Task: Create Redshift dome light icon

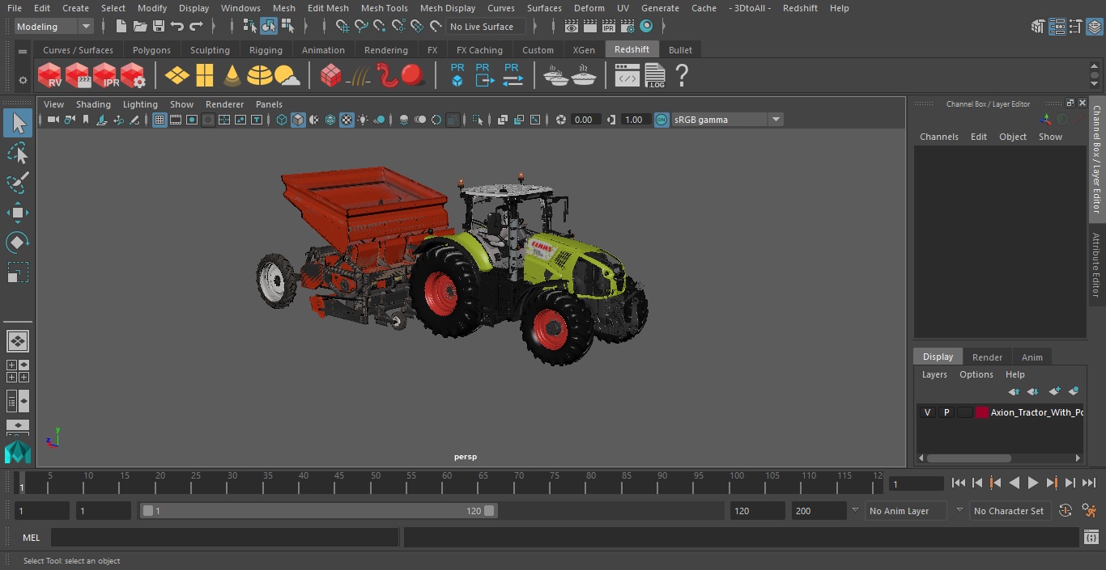Action: click(x=260, y=76)
